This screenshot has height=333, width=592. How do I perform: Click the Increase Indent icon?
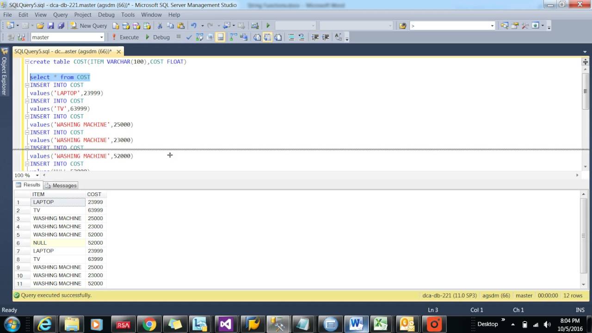click(x=325, y=37)
